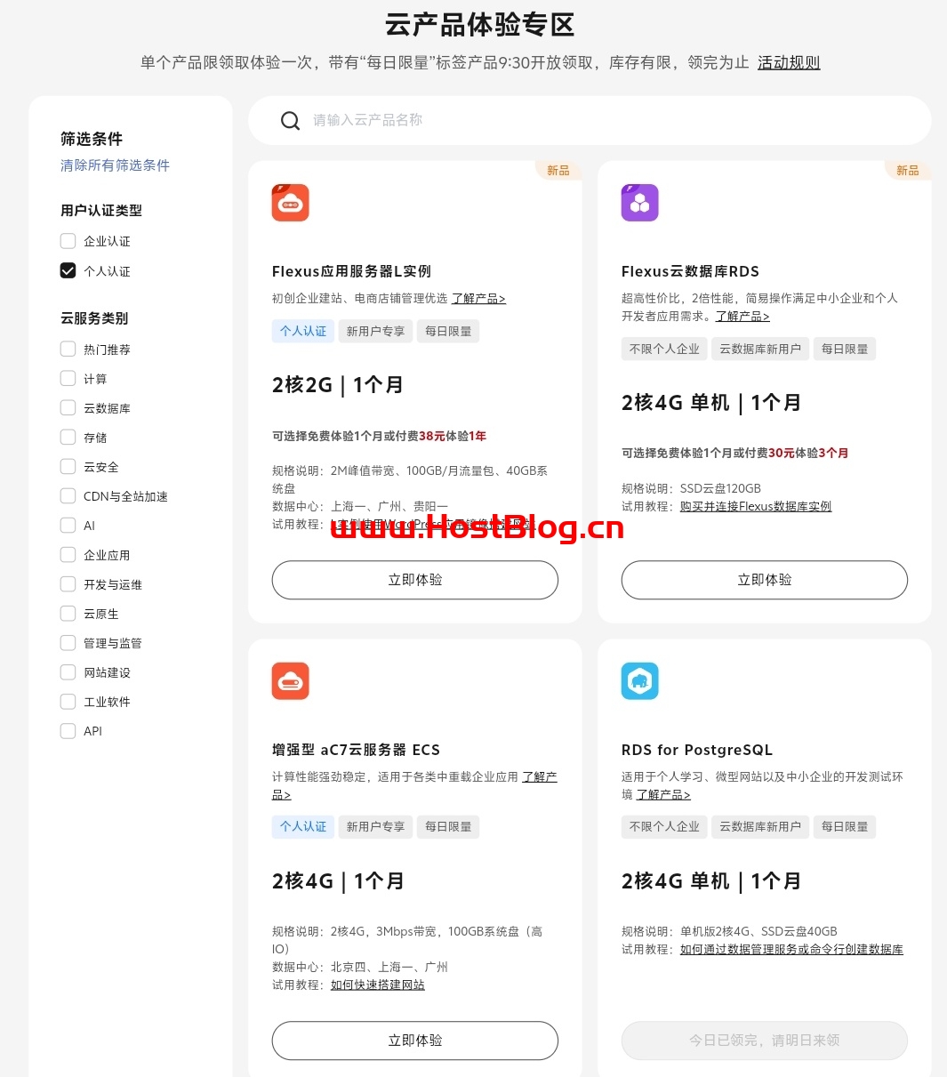
Task: Click the 云服务类别 filter heading
Action: click(94, 318)
